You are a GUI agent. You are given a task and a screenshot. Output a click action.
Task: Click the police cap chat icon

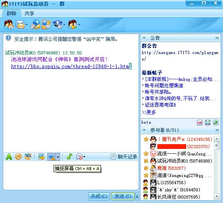58,24
